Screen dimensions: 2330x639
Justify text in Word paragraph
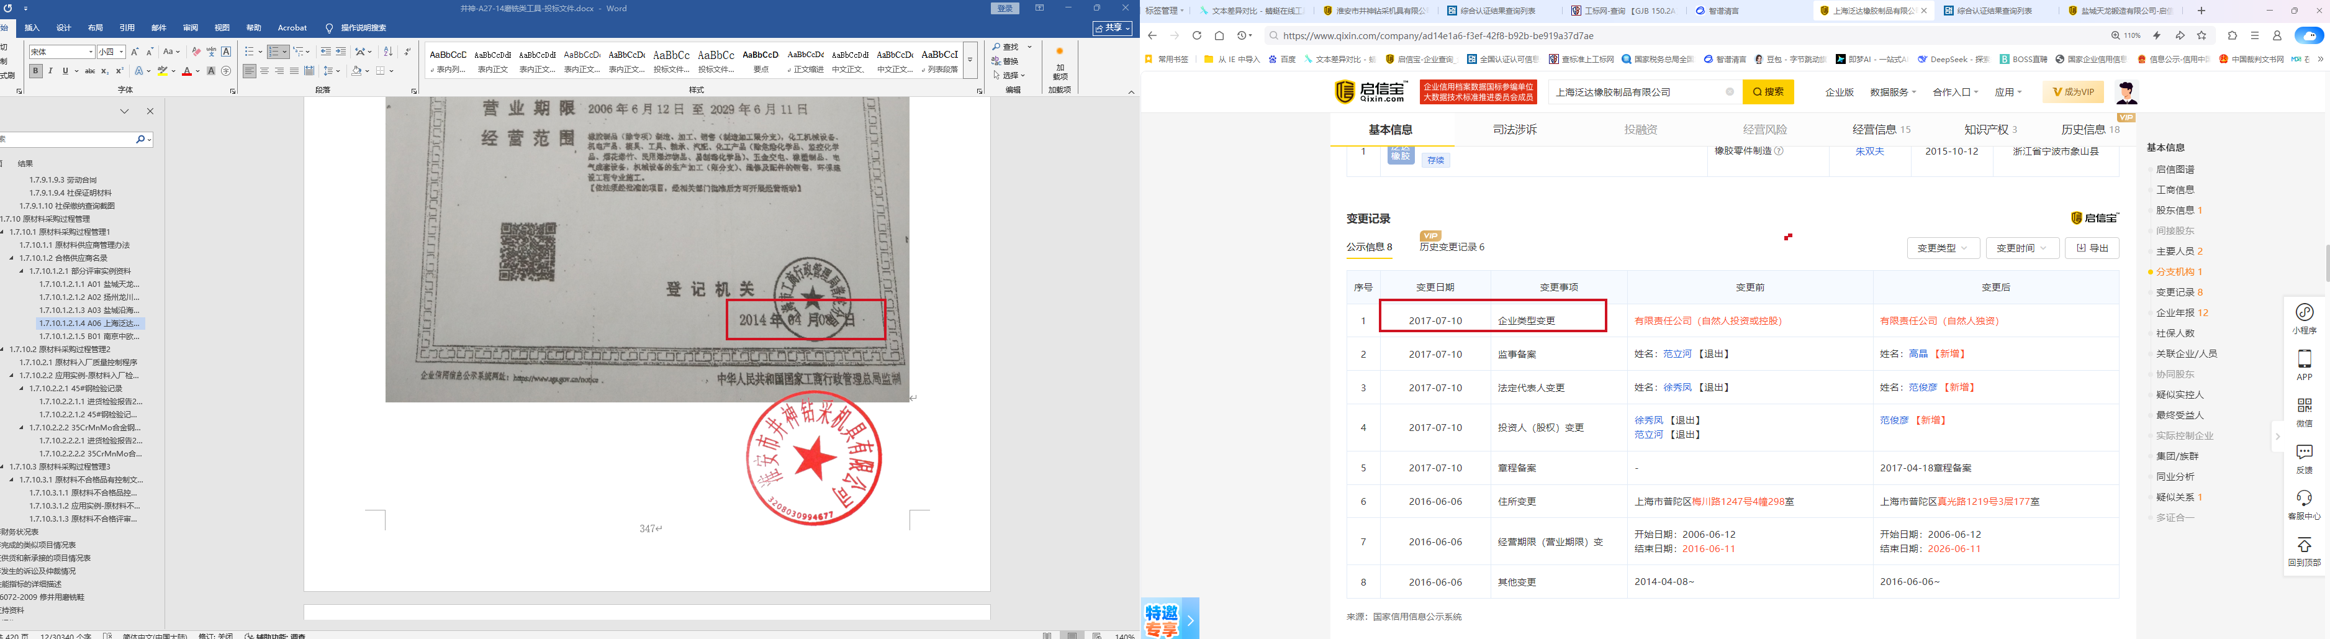pyautogui.click(x=294, y=71)
